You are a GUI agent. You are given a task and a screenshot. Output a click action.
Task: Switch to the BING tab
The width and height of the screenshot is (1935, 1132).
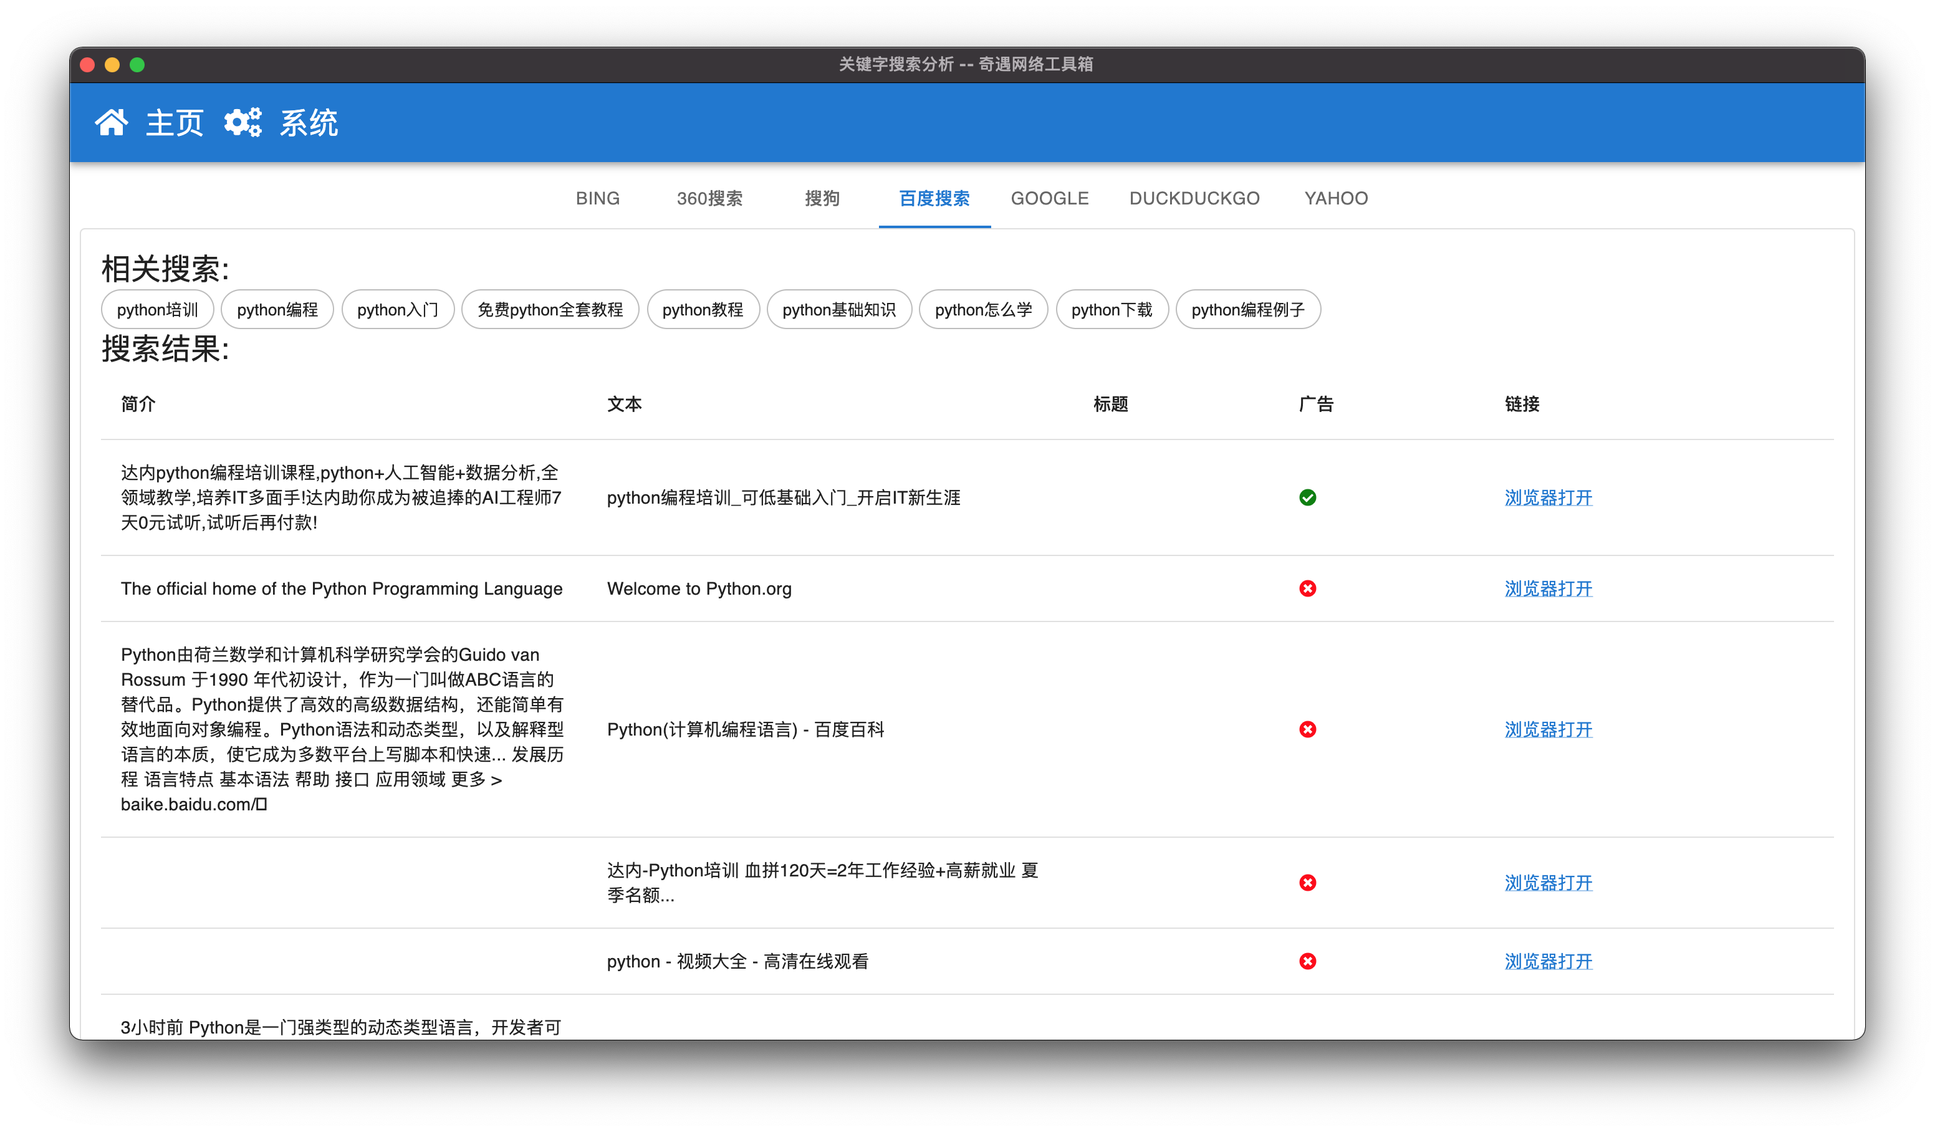tap(597, 198)
